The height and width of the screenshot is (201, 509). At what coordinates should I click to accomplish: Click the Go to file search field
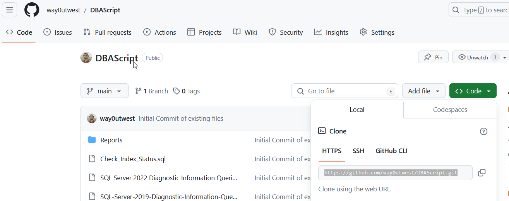click(344, 91)
